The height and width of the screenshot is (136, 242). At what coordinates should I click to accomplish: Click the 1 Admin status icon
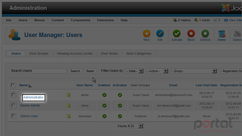[x=196, y=20]
